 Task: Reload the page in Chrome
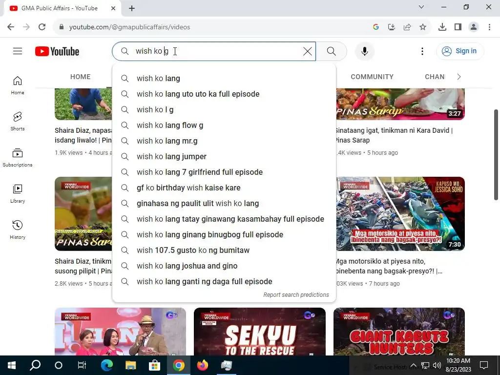tap(42, 27)
